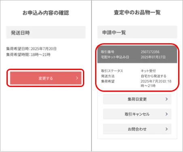Viewport: 183px width, 152px height.
Task: Select the 発送日時 section header
Action: [x=46, y=32]
